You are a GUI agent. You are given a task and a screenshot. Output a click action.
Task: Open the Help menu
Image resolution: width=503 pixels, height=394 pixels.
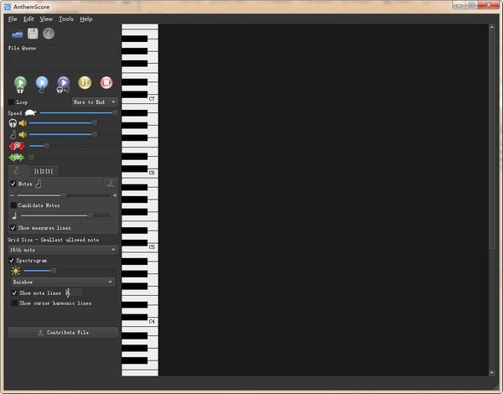click(86, 19)
